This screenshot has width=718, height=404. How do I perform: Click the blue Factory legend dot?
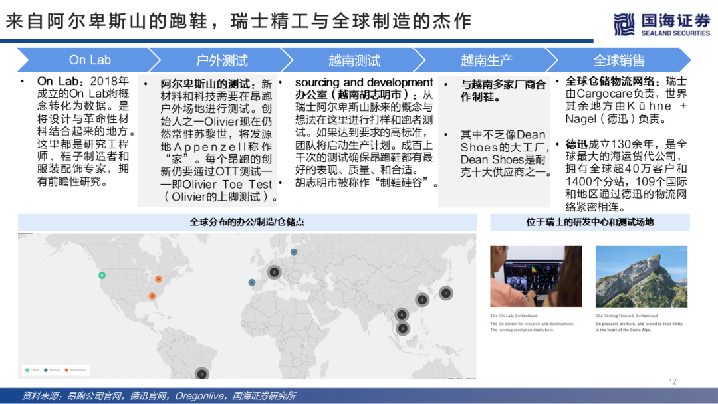pyautogui.click(x=45, y=370)
